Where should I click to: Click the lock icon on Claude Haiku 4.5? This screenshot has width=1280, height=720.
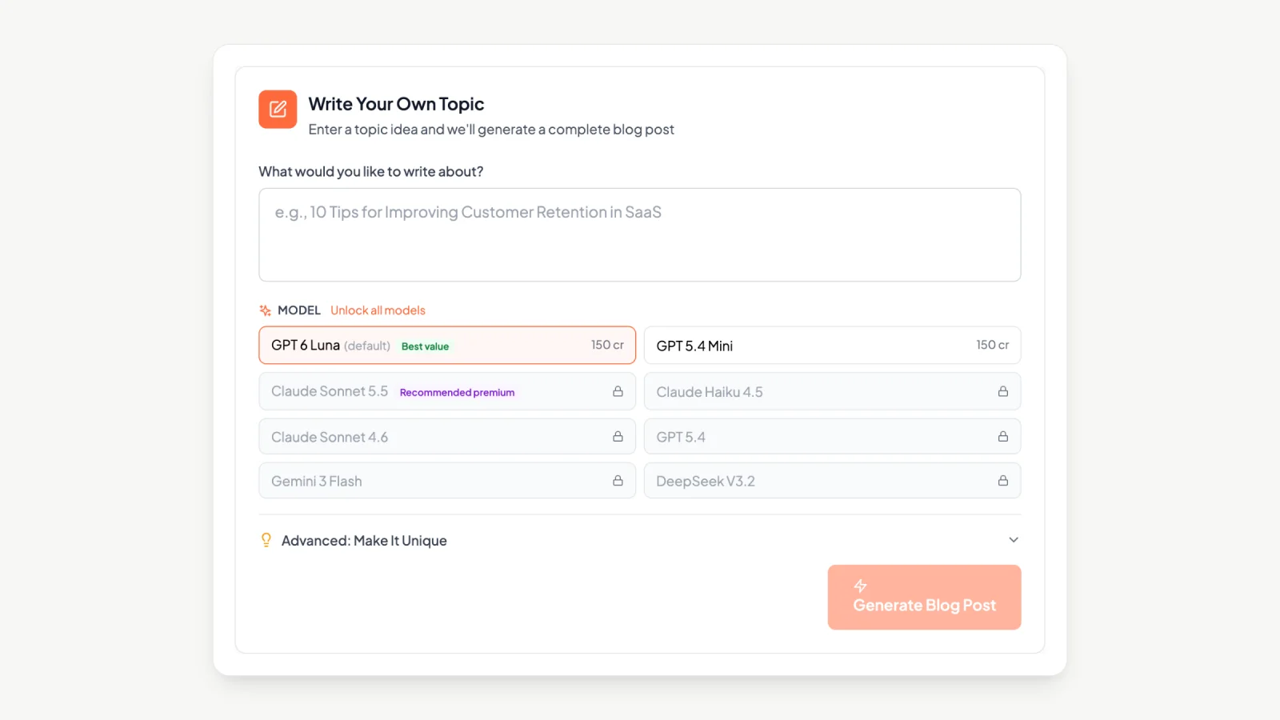click(1002, 391)
